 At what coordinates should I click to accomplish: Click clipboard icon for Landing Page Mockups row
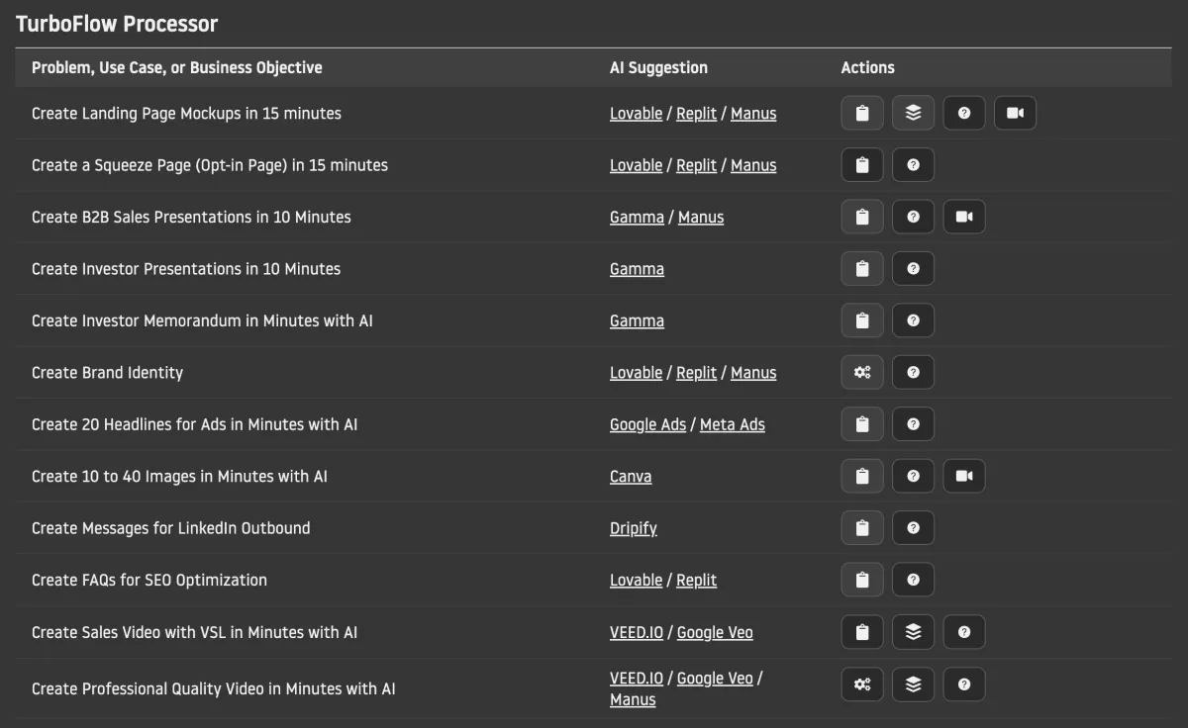pos(862,113)
